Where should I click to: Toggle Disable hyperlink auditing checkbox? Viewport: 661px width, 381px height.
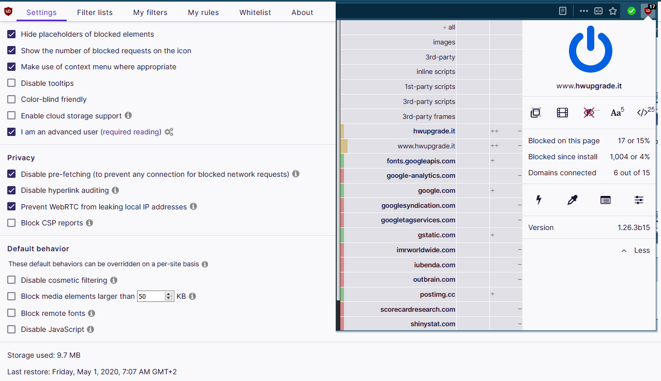[x=11, y=190]
